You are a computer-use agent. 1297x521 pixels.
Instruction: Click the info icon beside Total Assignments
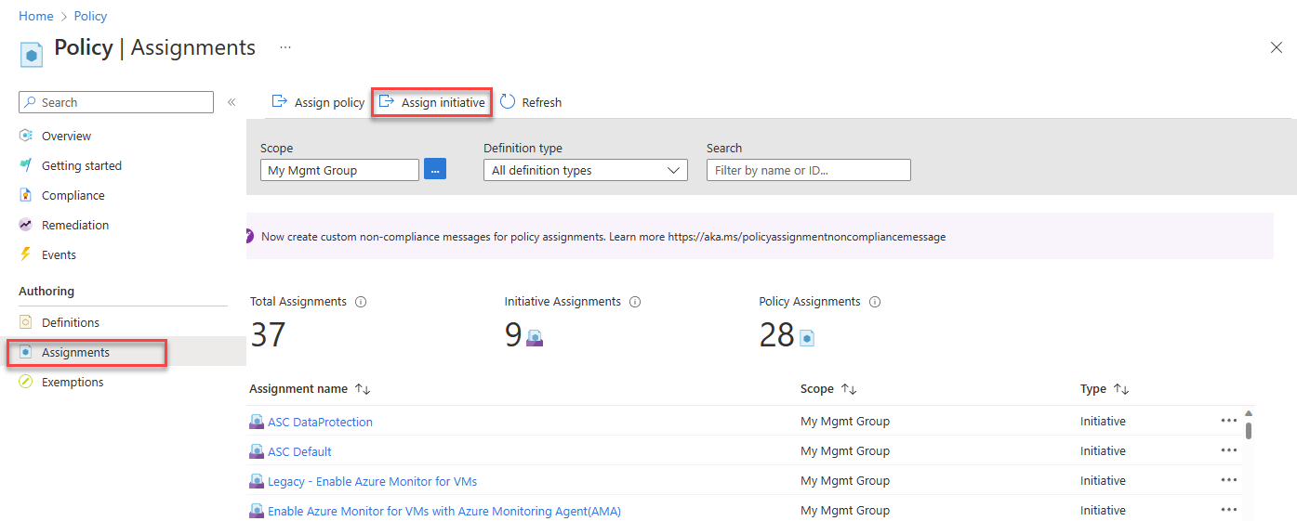click(361, 302)
